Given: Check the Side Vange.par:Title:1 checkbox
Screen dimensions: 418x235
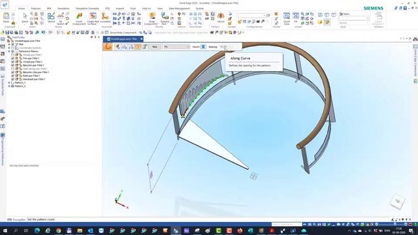Looking at the screenshot, I should (x=13, y=69).
